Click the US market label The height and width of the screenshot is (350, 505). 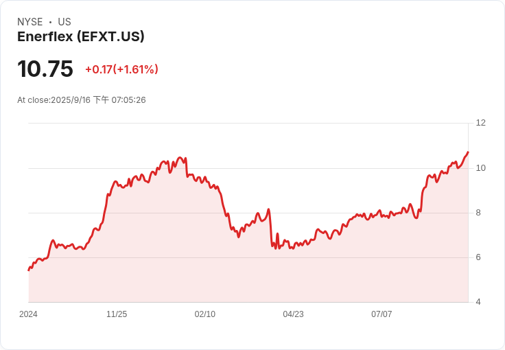pos(64,22)
